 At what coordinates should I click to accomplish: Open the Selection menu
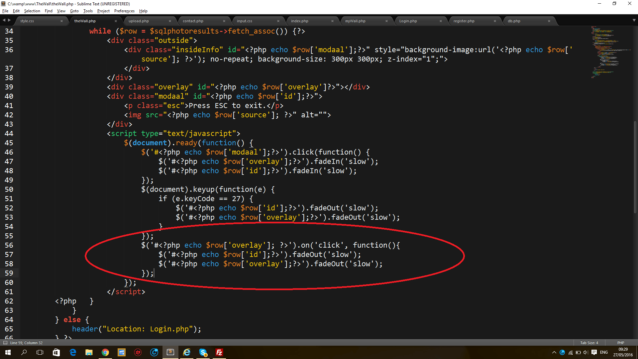coord(32,11)
